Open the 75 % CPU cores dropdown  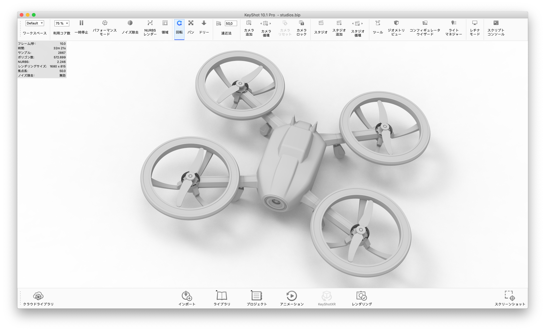(62, 23)
